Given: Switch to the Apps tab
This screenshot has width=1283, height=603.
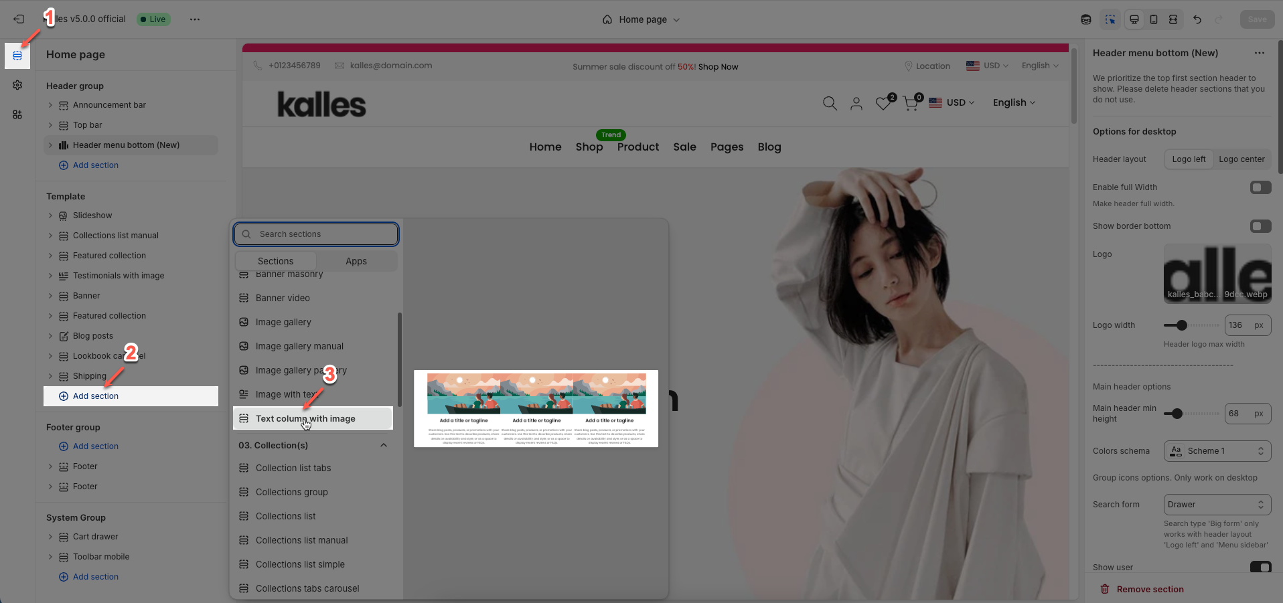Looking at the screenshot, I should click(356, 261).
